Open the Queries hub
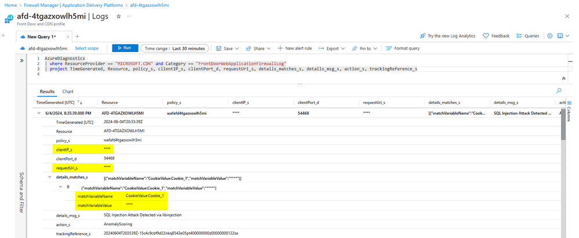579x238 pixels. pos(527,36)
